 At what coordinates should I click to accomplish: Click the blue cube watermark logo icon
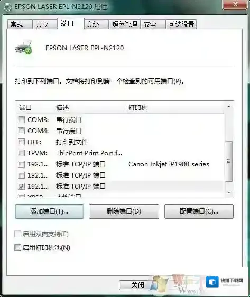212,282
